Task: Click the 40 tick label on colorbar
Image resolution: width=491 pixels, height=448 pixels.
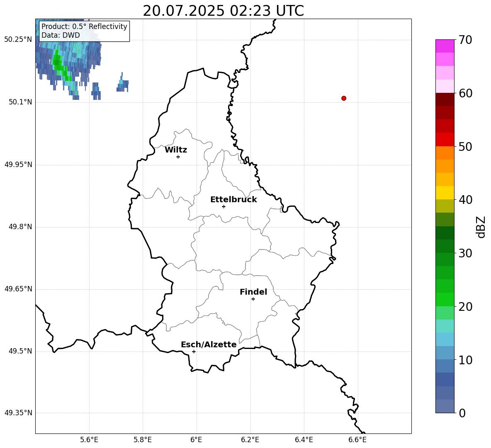Action: 465,200
